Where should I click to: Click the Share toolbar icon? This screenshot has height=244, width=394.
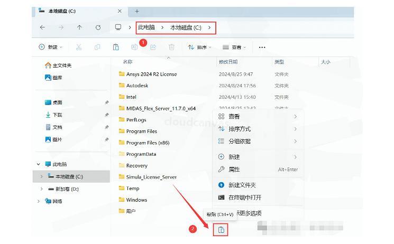[153, 47]
